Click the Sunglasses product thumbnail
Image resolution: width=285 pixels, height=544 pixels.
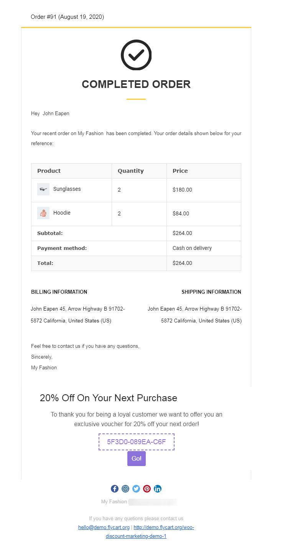(x=43, y=189)
